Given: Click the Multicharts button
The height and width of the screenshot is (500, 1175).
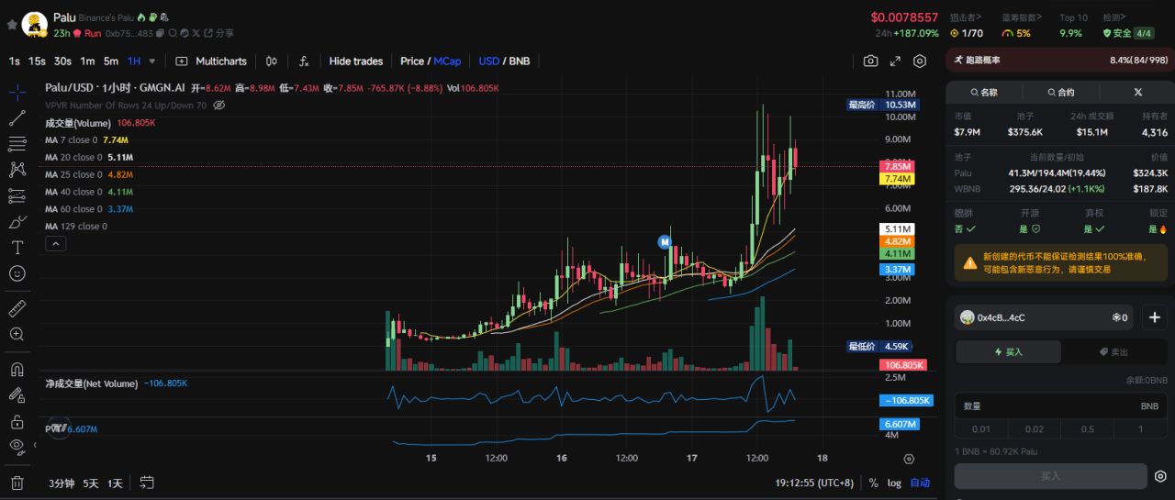Looking at the screenshot, I should (212, 61).
